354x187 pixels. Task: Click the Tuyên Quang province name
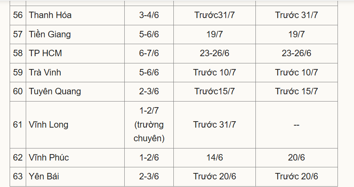tap(55, 91)
